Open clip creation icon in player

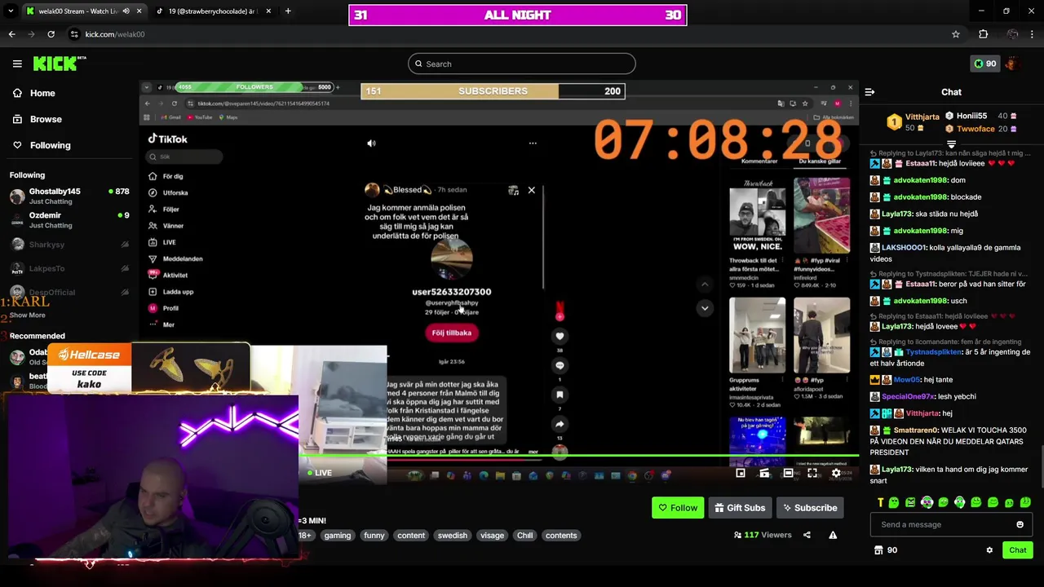pos(764,473)
